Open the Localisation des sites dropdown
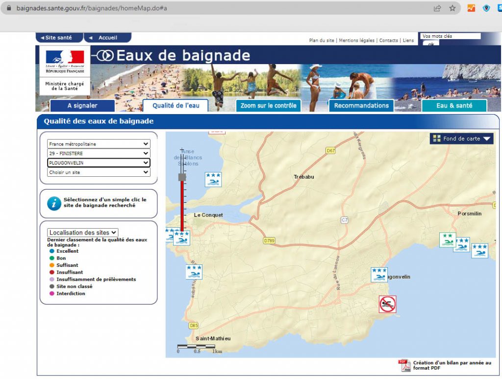The width and height of the screenshot is (502, 379). pos(82,233)
